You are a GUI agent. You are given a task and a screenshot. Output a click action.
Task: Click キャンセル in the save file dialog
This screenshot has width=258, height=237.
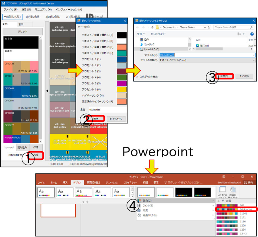point(244,76)
